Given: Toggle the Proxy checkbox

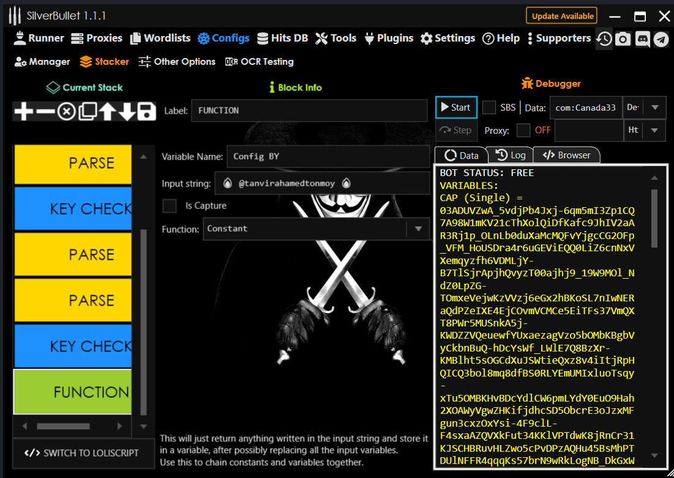Looking at the screenshot, I should (523, 130).
